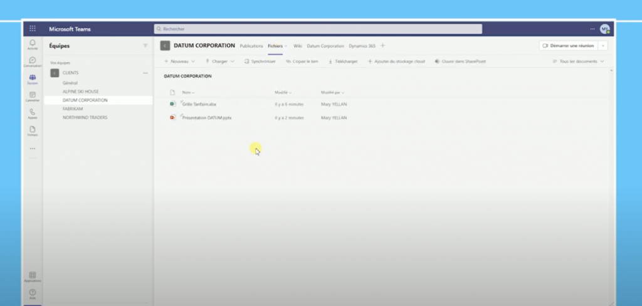Go to Calendrier in the sidebar

pyautogui.click(x=33, y=97)
